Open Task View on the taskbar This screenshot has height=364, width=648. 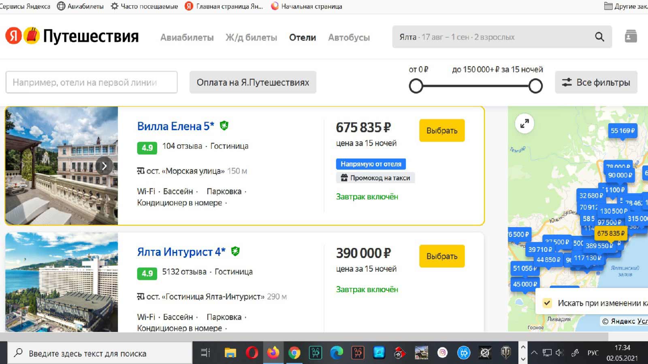205,353
